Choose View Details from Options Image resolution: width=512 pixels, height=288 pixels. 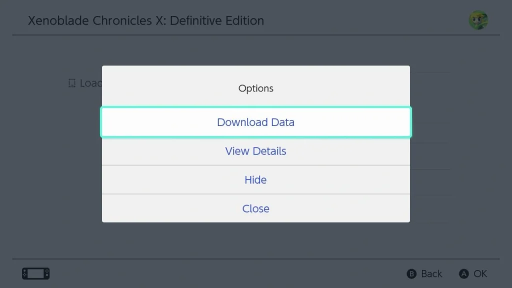tap(255, 151)
